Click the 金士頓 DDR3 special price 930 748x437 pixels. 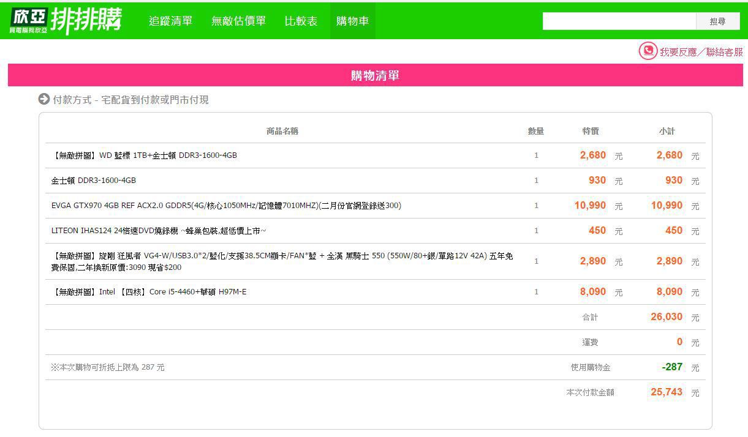pos(597,181)
